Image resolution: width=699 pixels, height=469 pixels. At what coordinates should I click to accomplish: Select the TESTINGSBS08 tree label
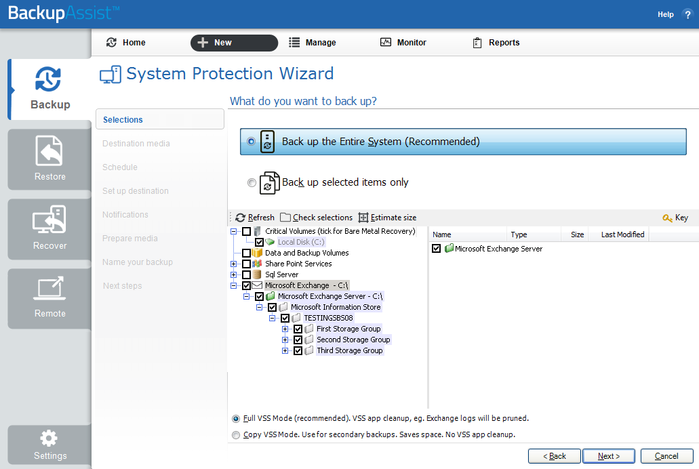coord(328,318)
